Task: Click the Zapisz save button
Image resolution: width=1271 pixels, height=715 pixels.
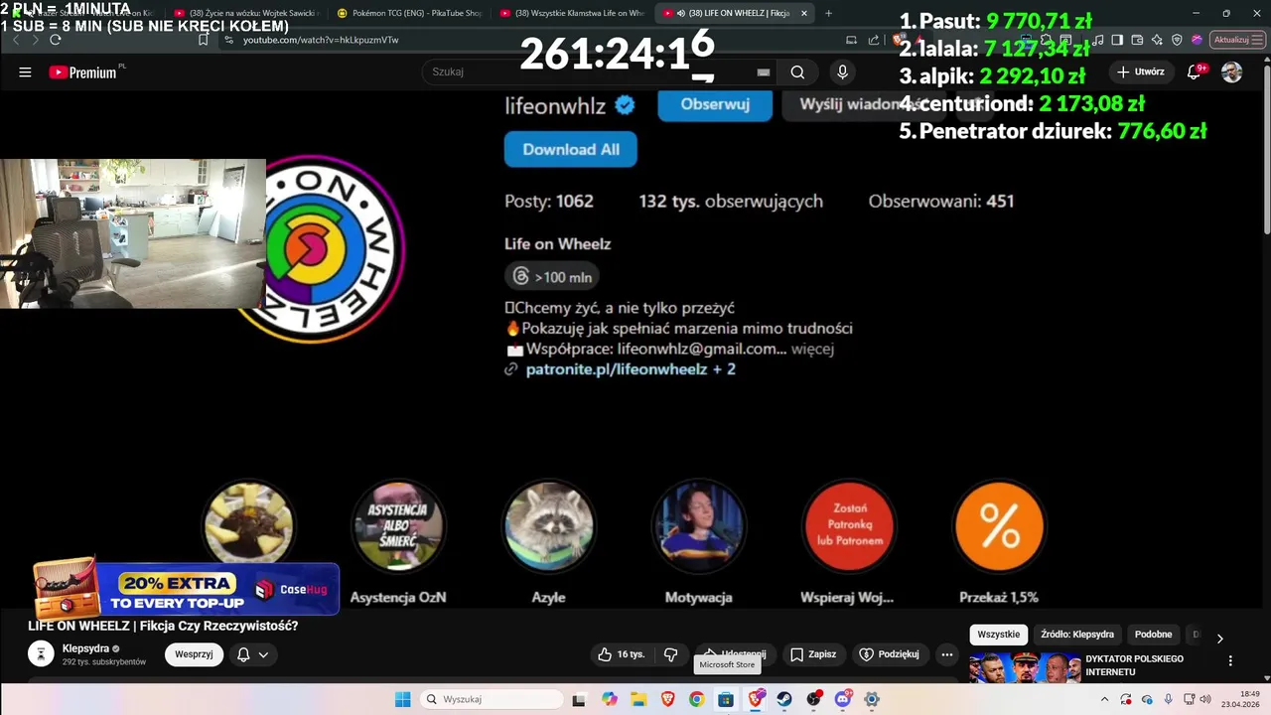Action: pyautogui.click(x=812, y=654)
